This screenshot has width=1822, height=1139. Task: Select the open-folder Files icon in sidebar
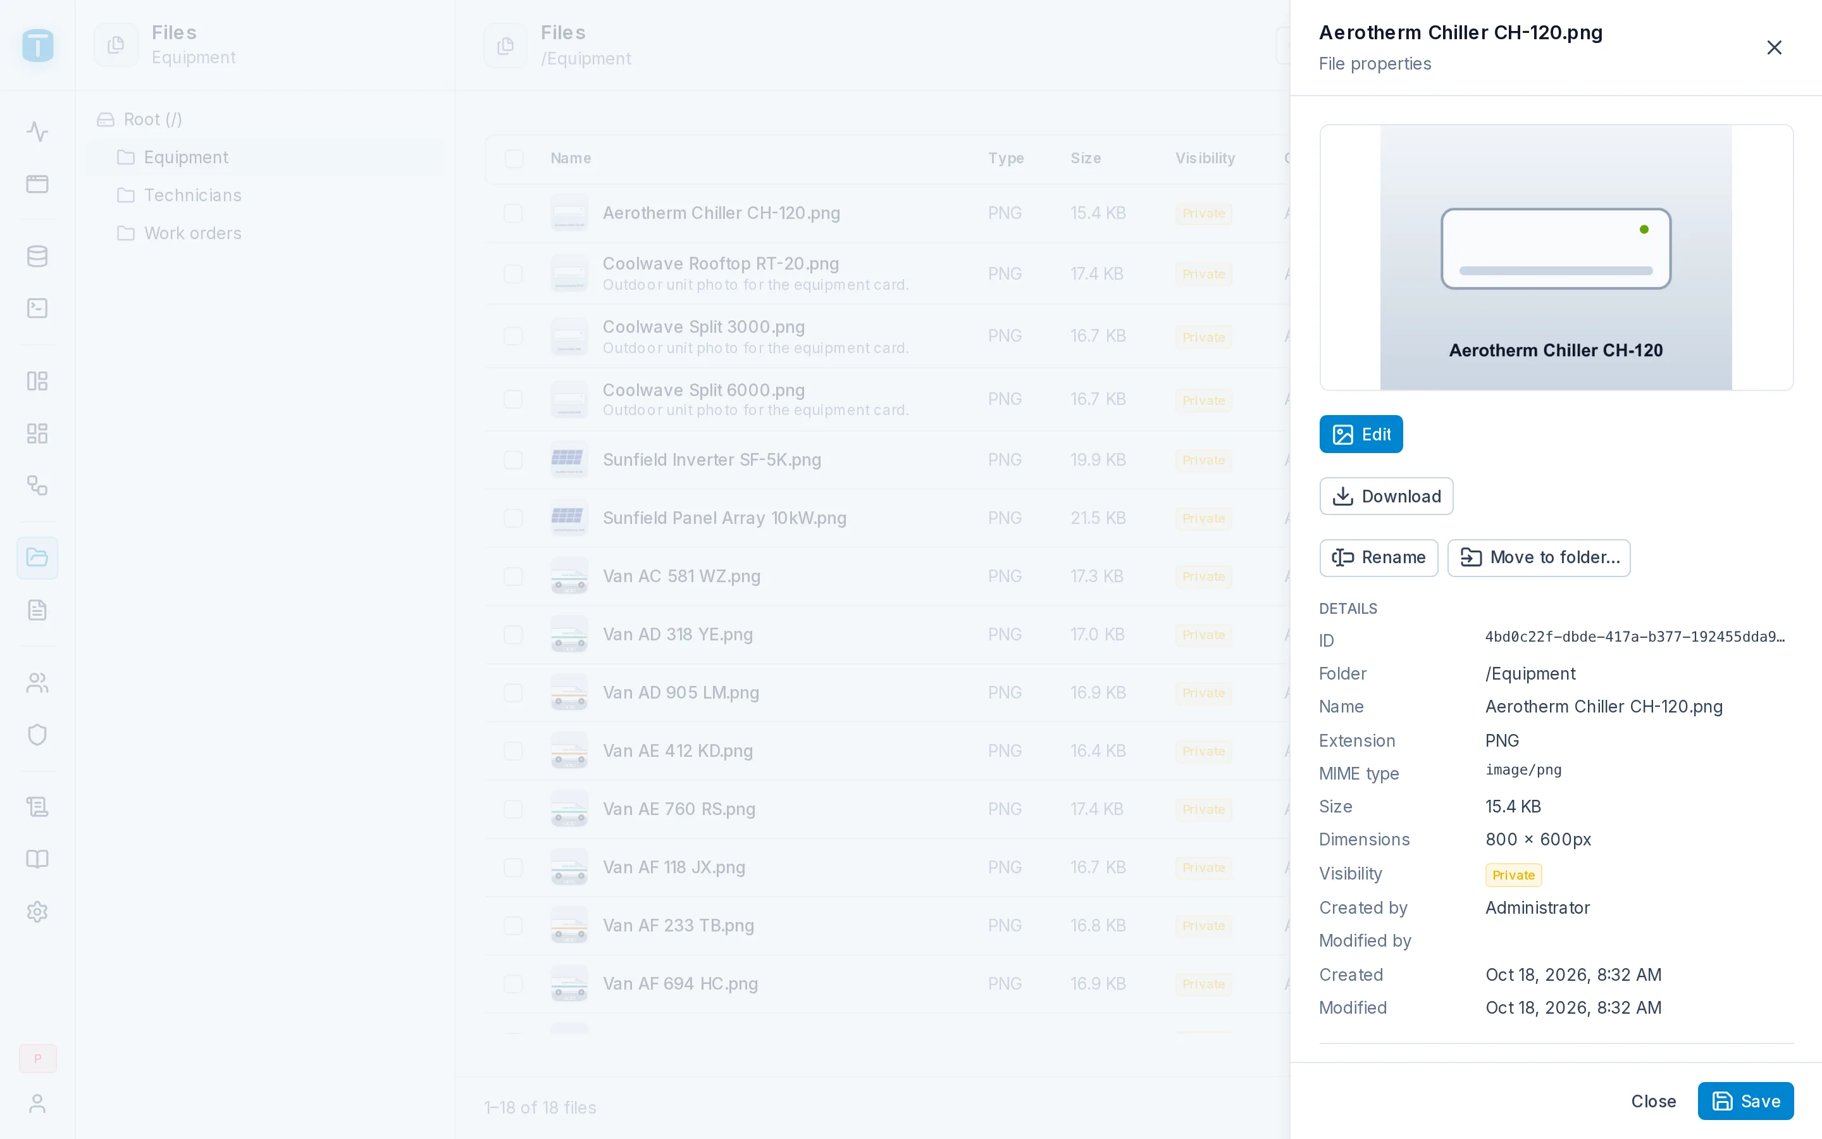click(x=37, y=557)
